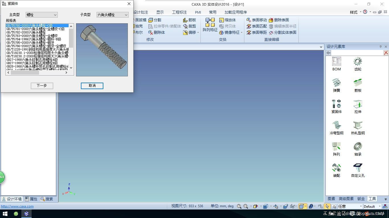The height and width of the screenshot is (218, 389).
Task: Click the 筋板 rib tool in ribbon
Action: [x=189, y=20]
